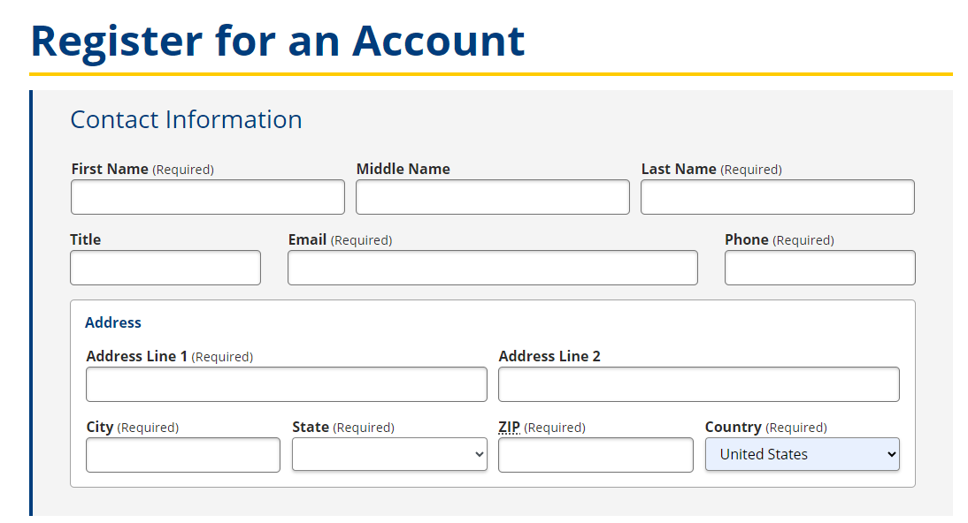Click the First Name label text
The image size is (968, 523).
click(110, 169)
